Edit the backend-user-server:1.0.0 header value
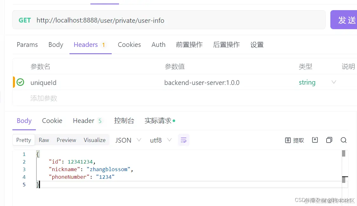Image resolution: width=357 pixels, height=206 pixels. click(202, 82)
